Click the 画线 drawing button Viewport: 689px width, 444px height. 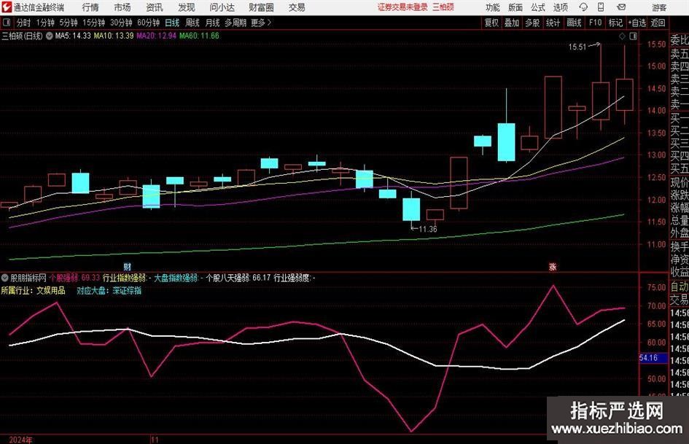pos(574,23)
